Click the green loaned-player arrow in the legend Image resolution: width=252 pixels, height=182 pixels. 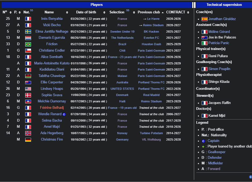point(203,146)
